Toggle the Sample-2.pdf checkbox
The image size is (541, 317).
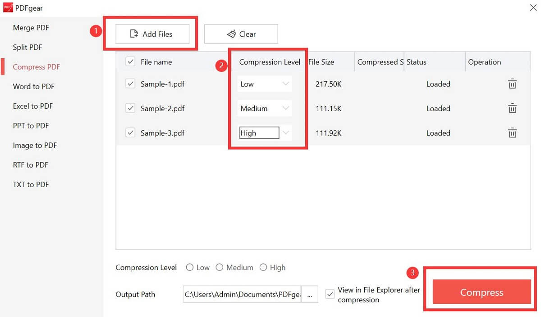[x=130, y=108]
